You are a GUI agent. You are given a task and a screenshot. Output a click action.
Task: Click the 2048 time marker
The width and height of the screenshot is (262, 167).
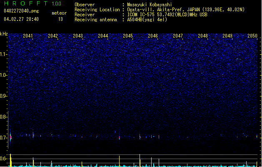click(203, 36)
